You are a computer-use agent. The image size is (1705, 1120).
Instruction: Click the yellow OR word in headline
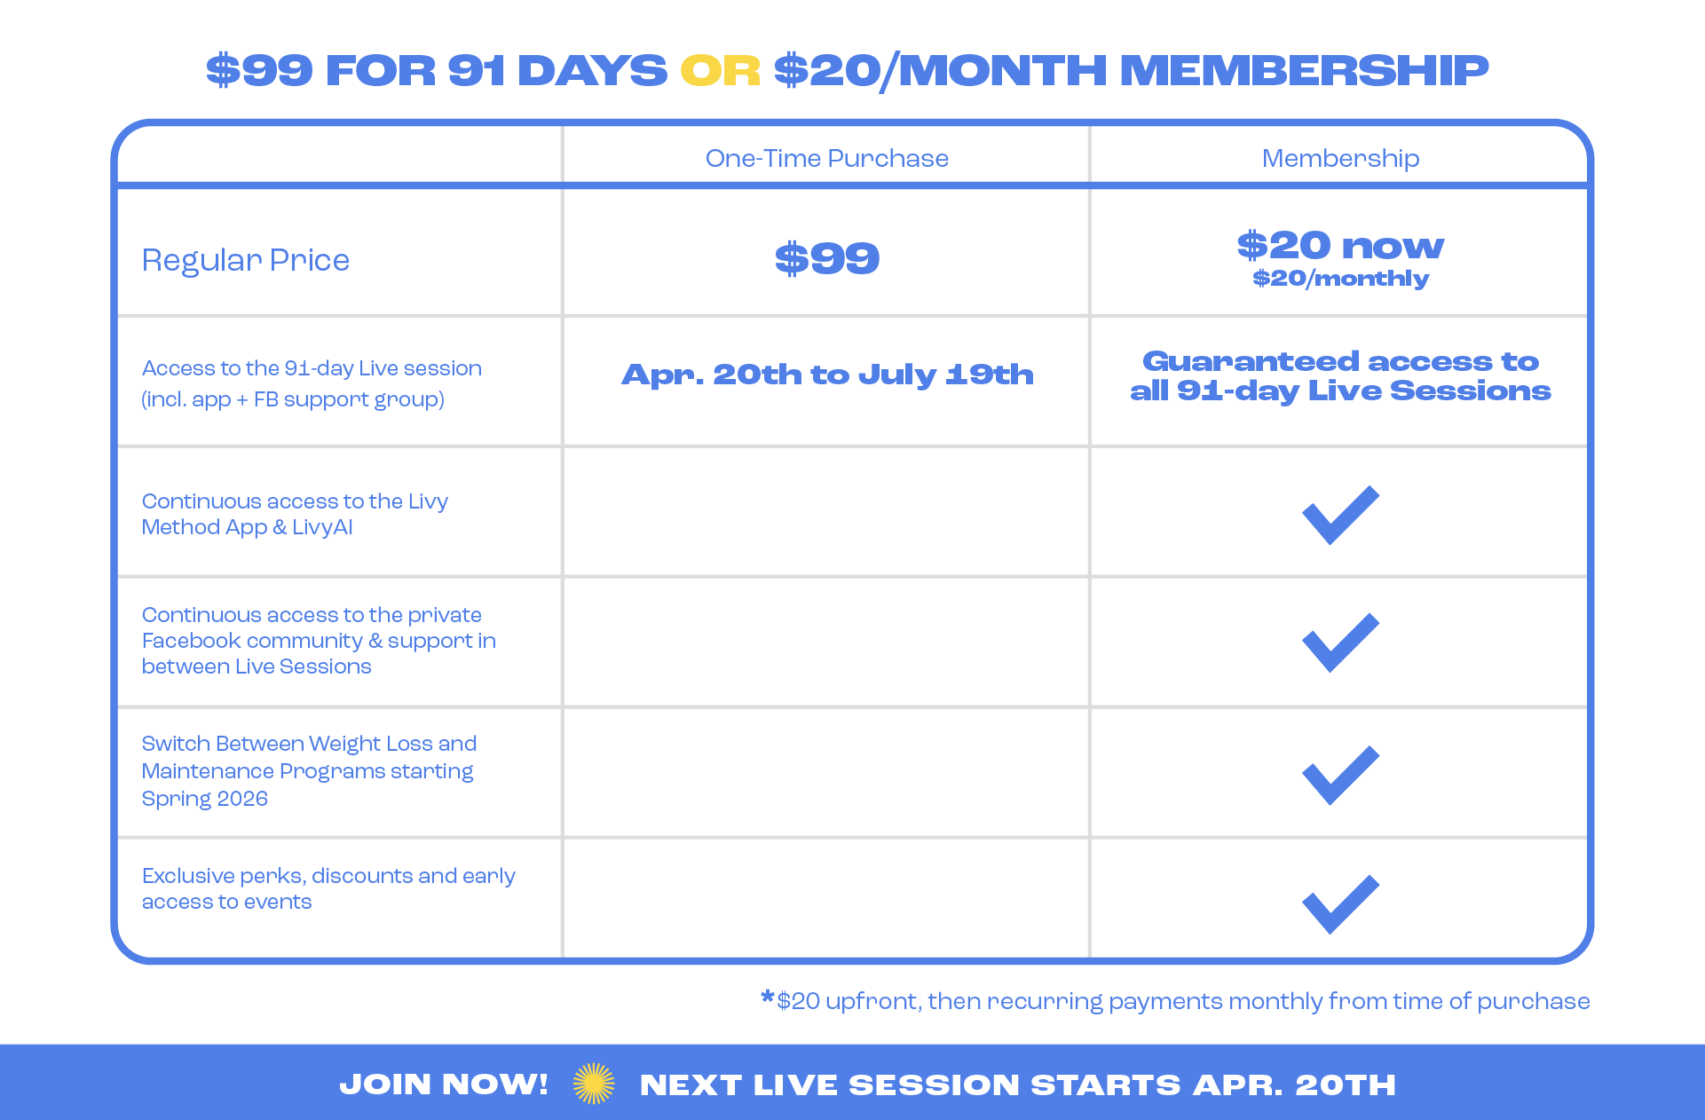720,70
